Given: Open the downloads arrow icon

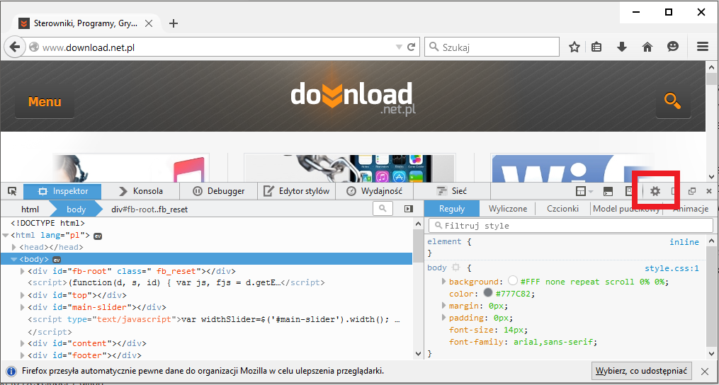Looking at the screenshot, I should 622,47.
